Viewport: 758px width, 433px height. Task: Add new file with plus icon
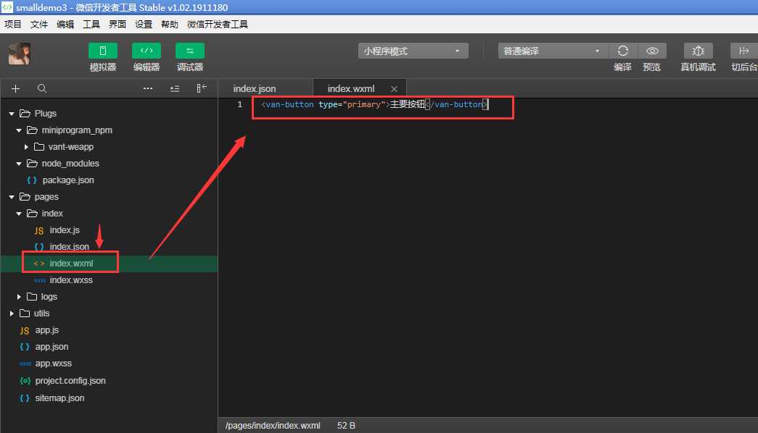tap(15, 89)
